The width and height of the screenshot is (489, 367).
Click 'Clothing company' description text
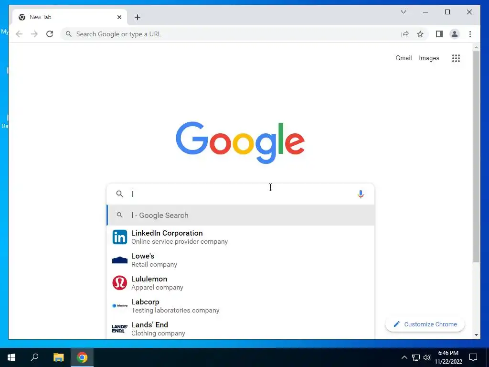coord(158,333)
